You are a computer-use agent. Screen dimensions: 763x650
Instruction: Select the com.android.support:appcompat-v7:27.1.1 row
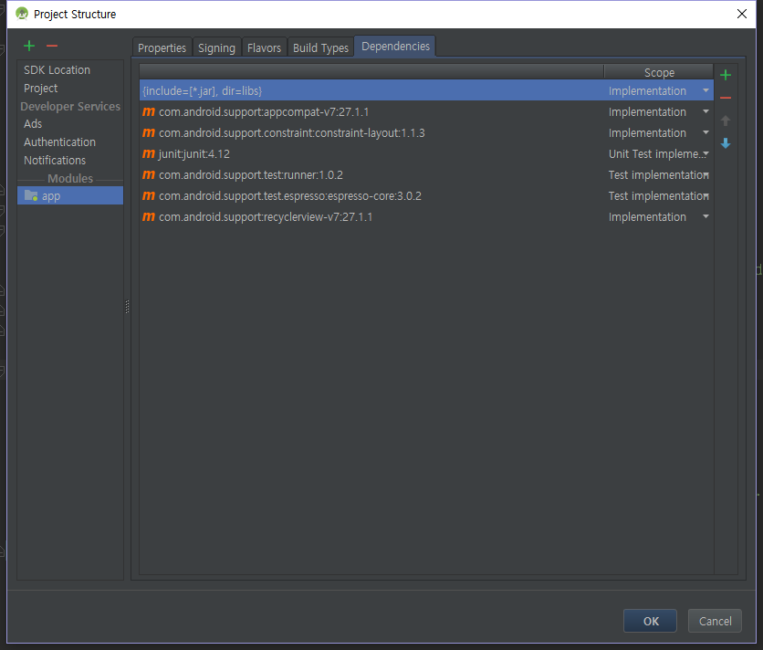[x=426, y=111]
